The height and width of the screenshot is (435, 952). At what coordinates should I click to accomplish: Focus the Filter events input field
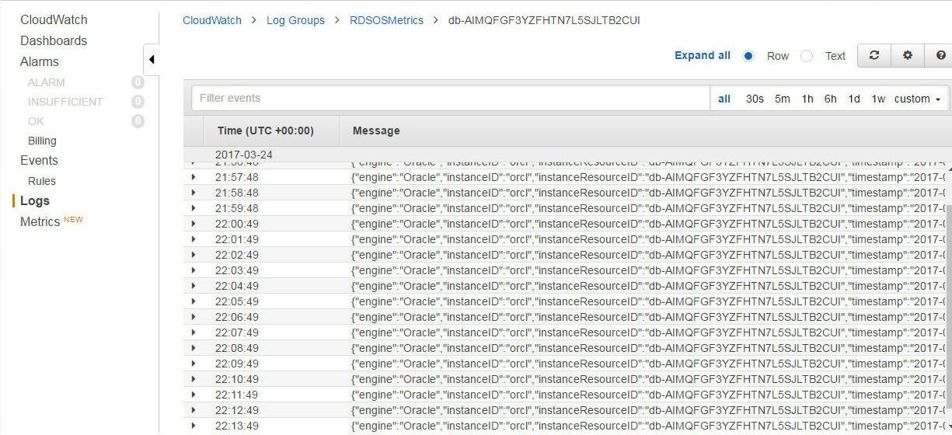pyautogui.click(x=451, y=98)
